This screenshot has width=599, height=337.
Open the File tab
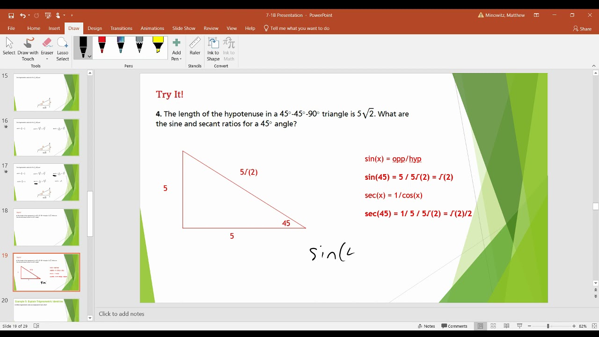(x=11, y=28)
